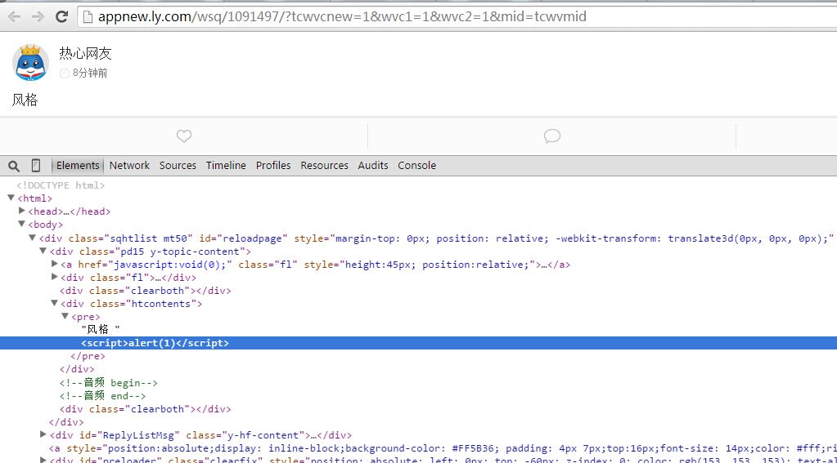The width and height of the screenshot is (837, 463).
Task: Collapse the htcontents div node
Action: point(54,303)
